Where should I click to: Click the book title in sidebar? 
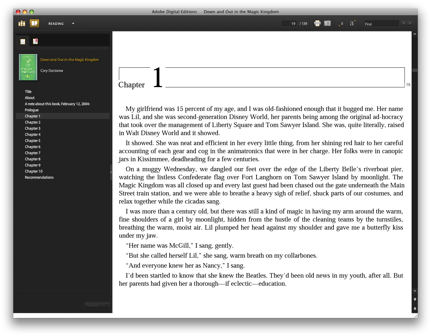click(69, 60)
